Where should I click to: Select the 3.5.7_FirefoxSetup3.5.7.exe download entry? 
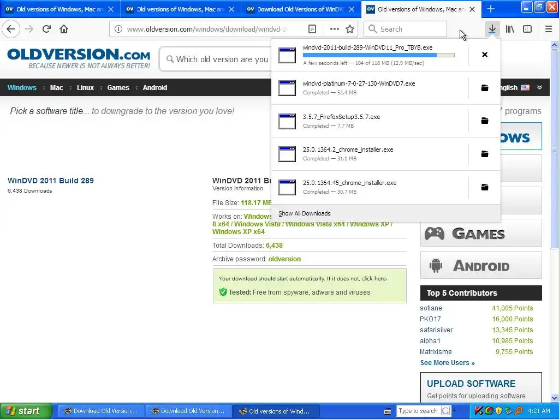click(370, 121)
